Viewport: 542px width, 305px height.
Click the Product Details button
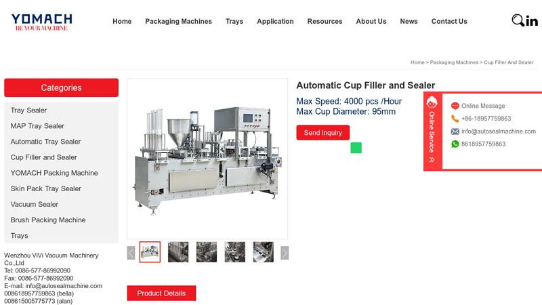click(x=161, y=293)
